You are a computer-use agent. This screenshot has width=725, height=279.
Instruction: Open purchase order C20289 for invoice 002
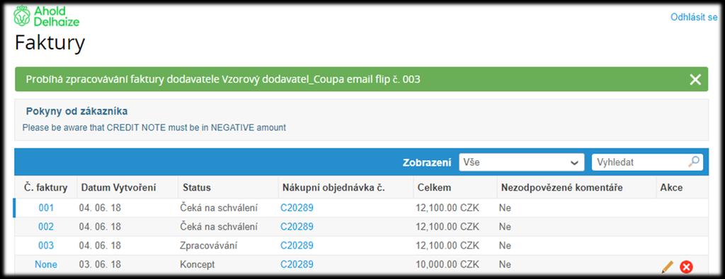click(297, 227)
